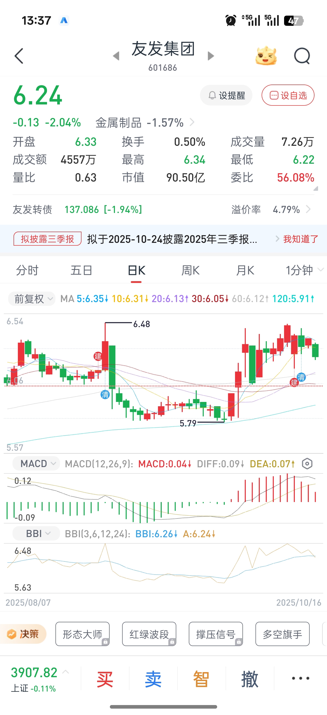Switch to 周K tab
The width and height of the screenshot is (327, 715).
click(x=191, y=270)
